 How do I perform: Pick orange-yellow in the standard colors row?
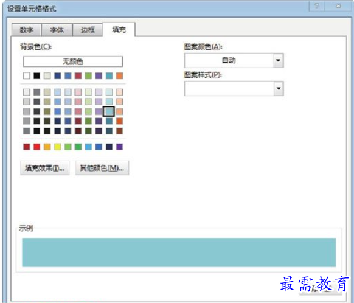pyautogui.click(x=47, y=147)
